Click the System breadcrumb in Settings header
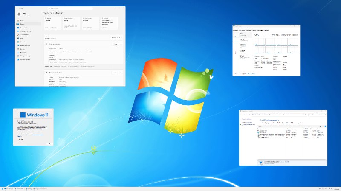 [x=48, y=13]
